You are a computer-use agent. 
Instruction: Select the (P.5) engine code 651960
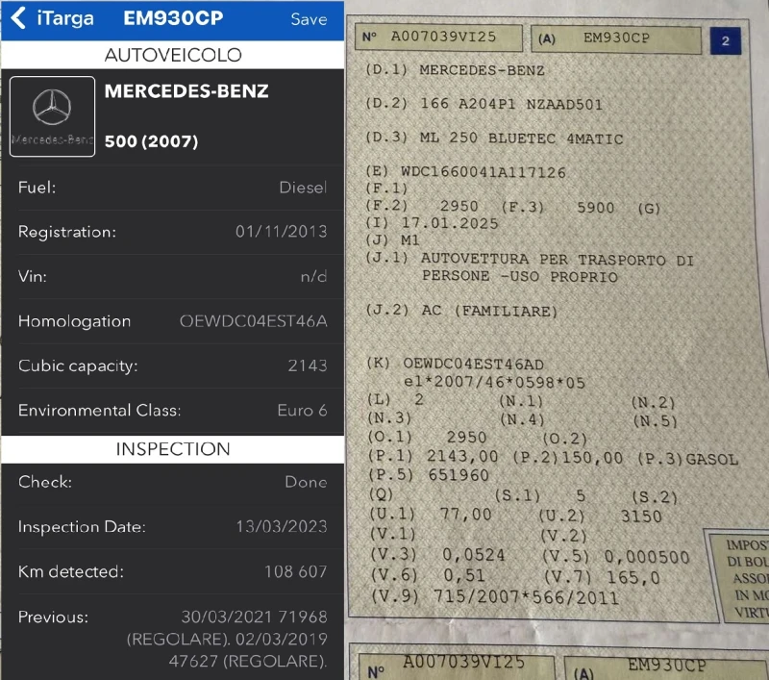pos(459,475)
